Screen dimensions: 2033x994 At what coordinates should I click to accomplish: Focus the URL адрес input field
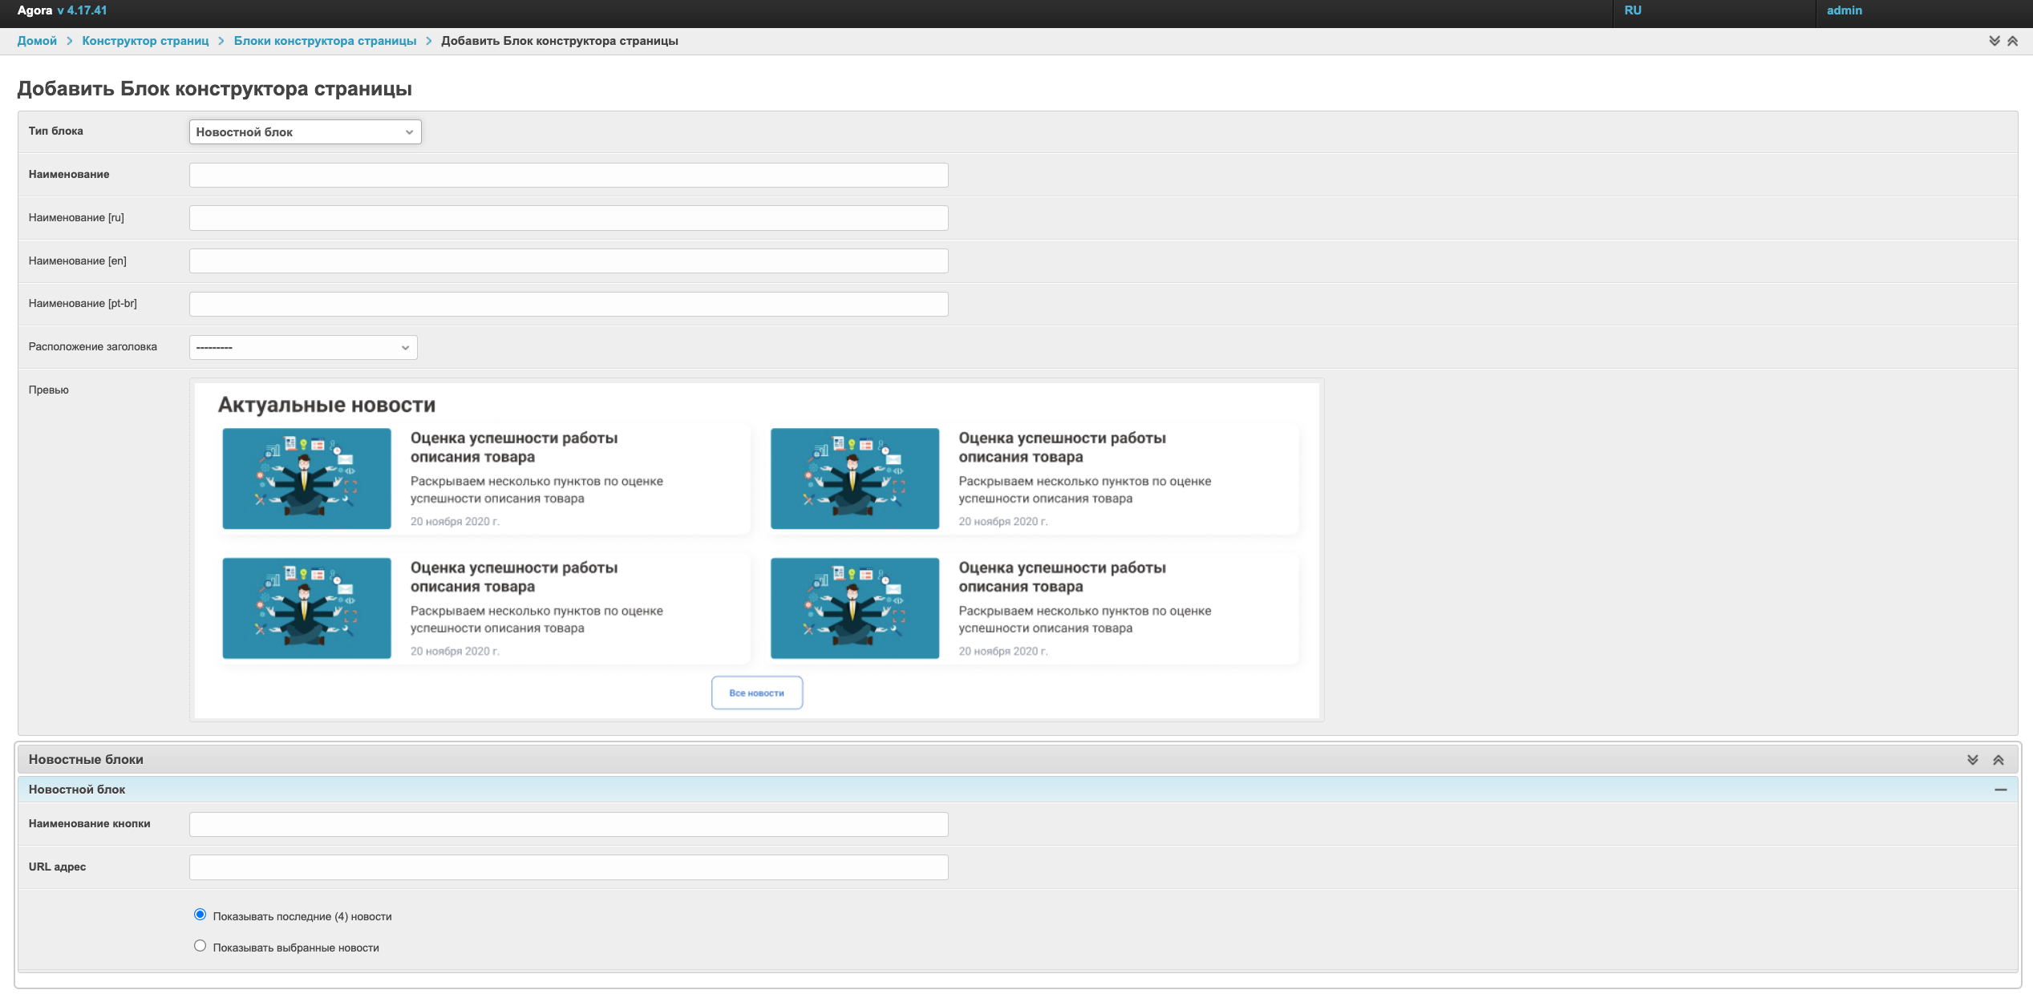click(569, 867)
